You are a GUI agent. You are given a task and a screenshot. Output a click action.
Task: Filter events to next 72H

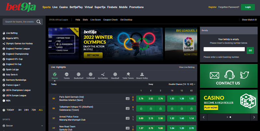(34, 110)
